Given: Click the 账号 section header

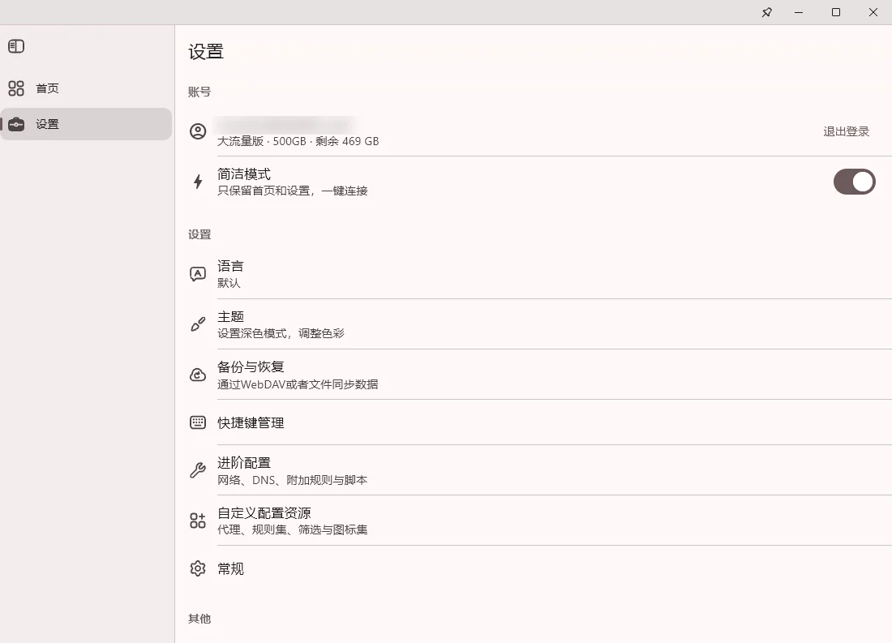Looking at the screenshot, I should click(199, 92).
